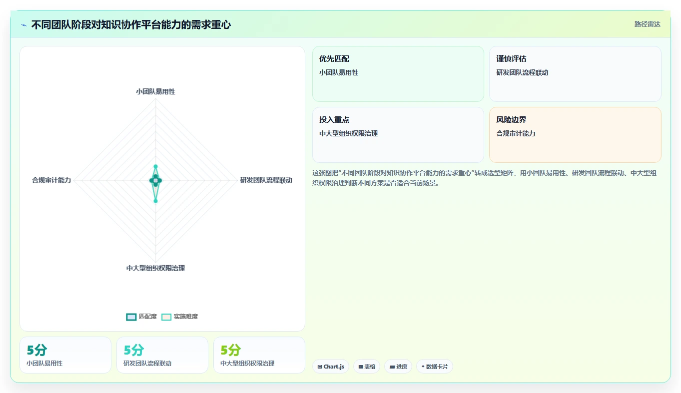
Task: Select the 路径雷达 label in header
Action: [x=648, y=24]
